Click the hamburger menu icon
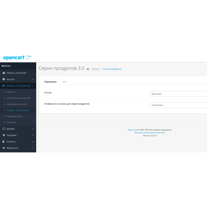Image resolution: width=207 pixels, height=207 pixels. point(3,66)
